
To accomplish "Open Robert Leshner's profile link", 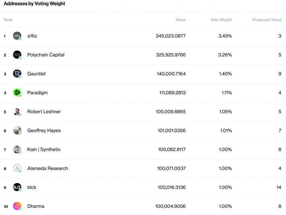I will coord(44,112).
